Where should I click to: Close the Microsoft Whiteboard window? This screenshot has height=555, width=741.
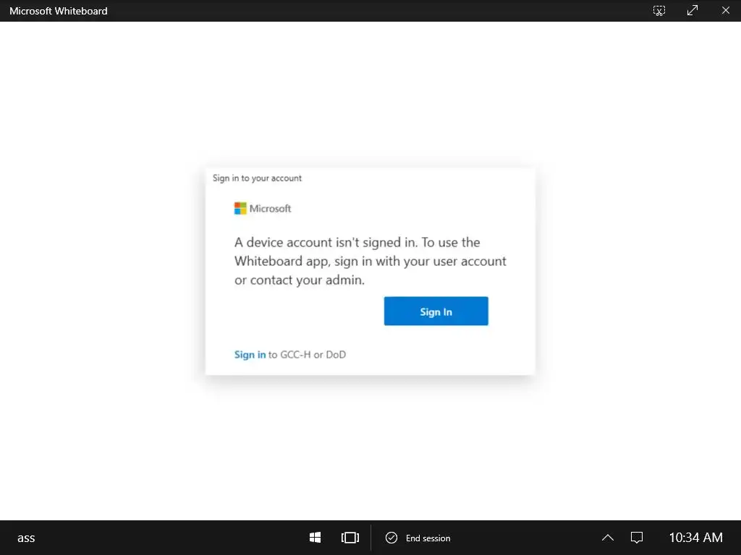pos(725,10)
